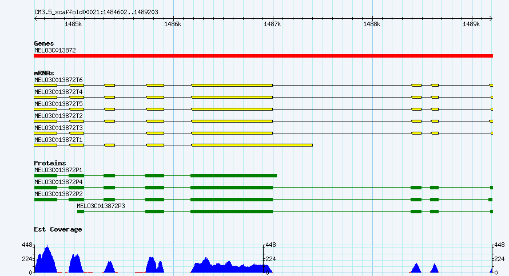The height and width of the screenshot is (276, 509).
Task: Select protein MELO3C013872P1 label
Action: 58,170
